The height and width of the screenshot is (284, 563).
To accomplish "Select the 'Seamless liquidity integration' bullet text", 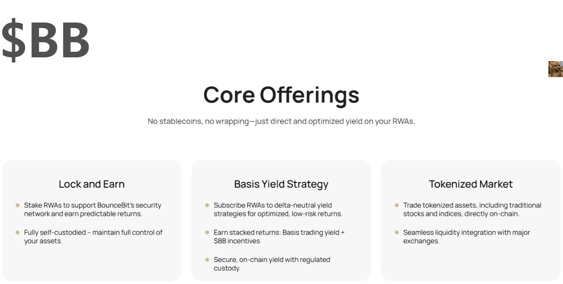I will point(466,237).
